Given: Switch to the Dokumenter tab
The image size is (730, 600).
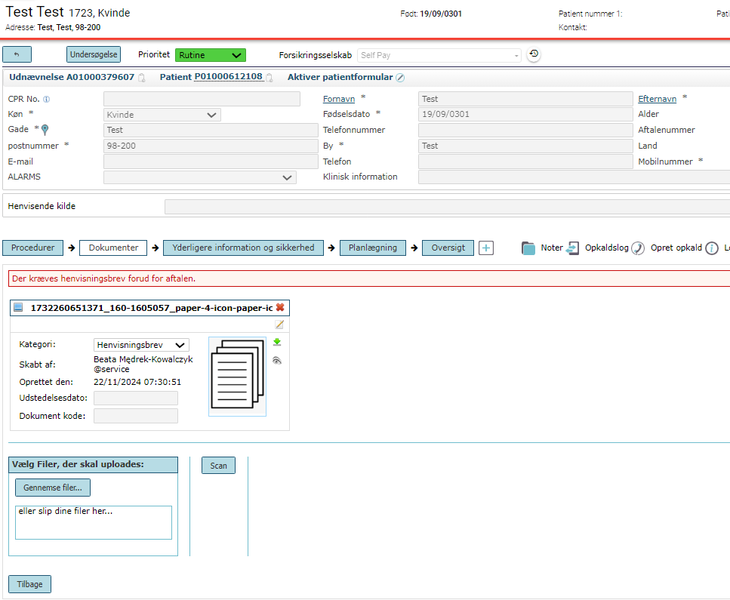Looking at the screenshot, I should pyautogui.click(x=113, y=248).
